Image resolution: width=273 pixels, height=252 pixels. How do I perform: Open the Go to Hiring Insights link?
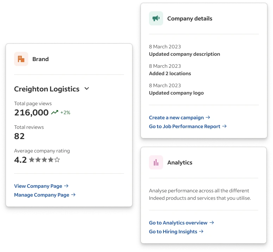click(x=173, y=232)
